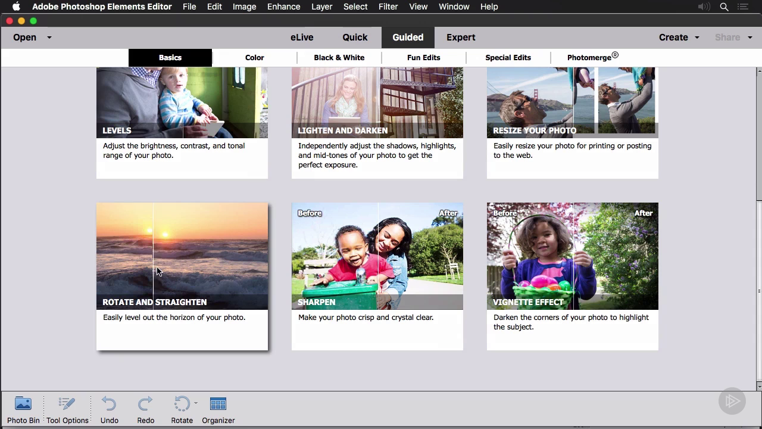The height and width of the screenshot is (429, 762).
Task: Click 'Darken the corners of your photo' text
Action: 571,322
